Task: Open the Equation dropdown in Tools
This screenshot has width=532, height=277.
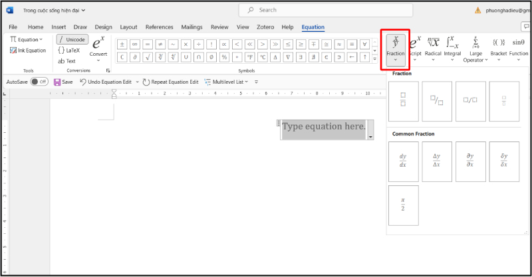Action: pos(27,39)
